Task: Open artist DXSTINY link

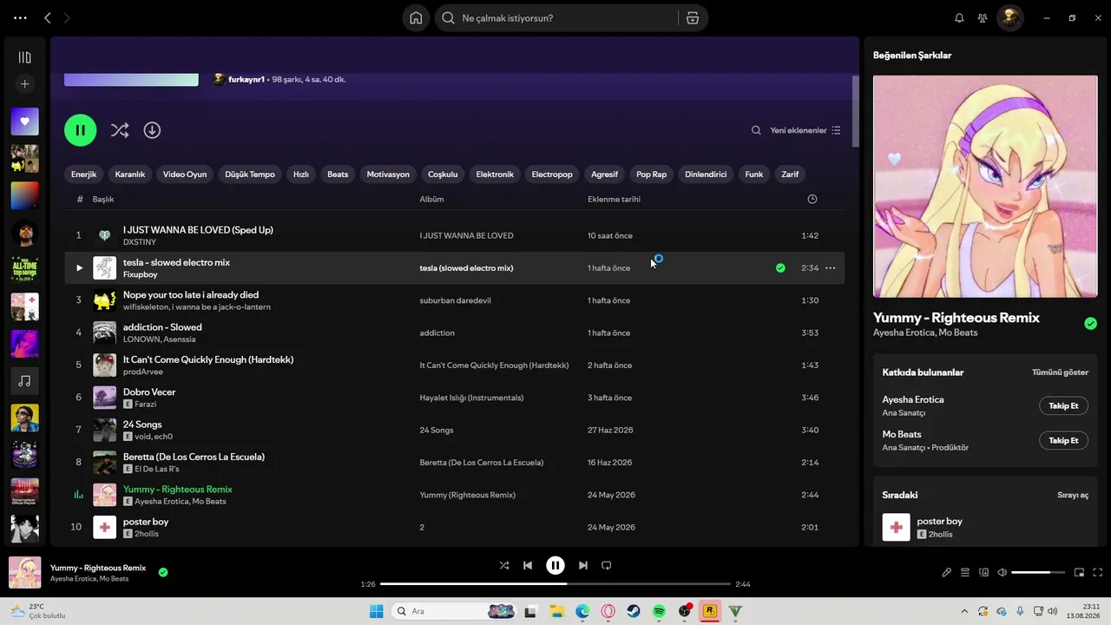Action: point(140,242)
